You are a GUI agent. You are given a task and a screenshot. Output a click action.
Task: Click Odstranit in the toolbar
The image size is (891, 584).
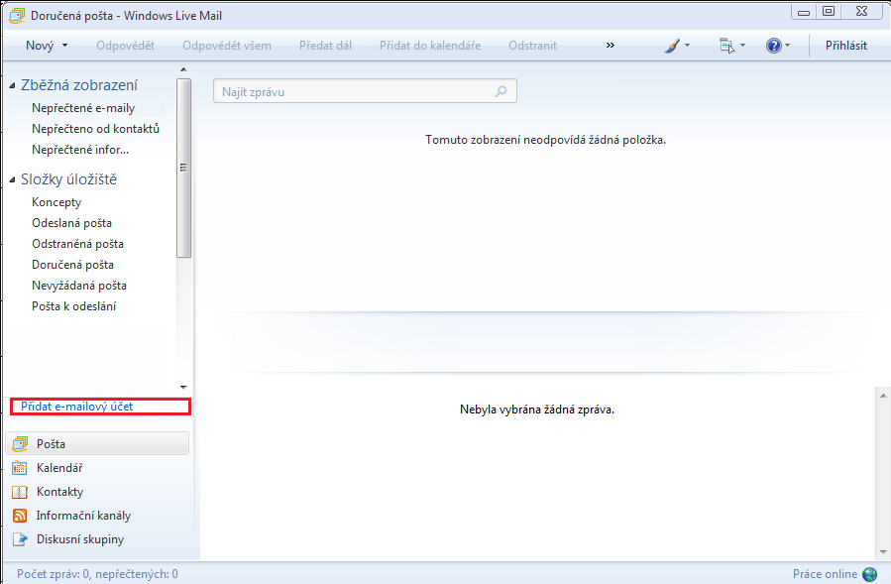(x=532, y=46)
